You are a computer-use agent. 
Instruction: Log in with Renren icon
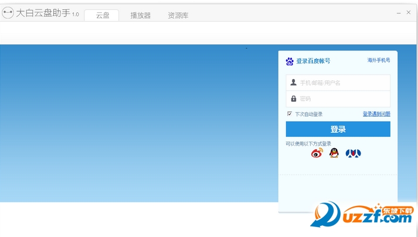pyautogui.click(x=354, y=153)
